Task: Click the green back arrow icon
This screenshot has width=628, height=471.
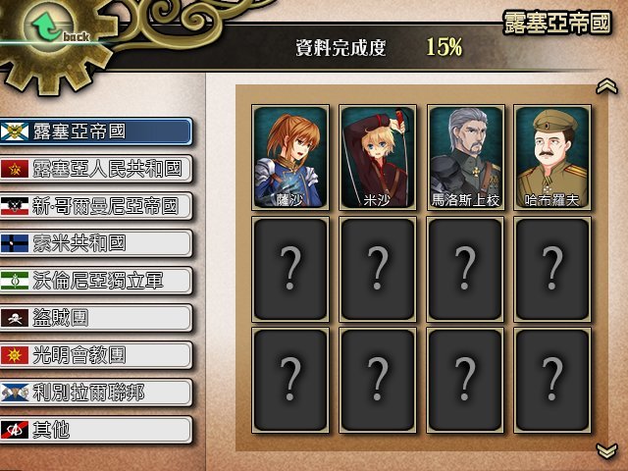Action: (46, 26)
